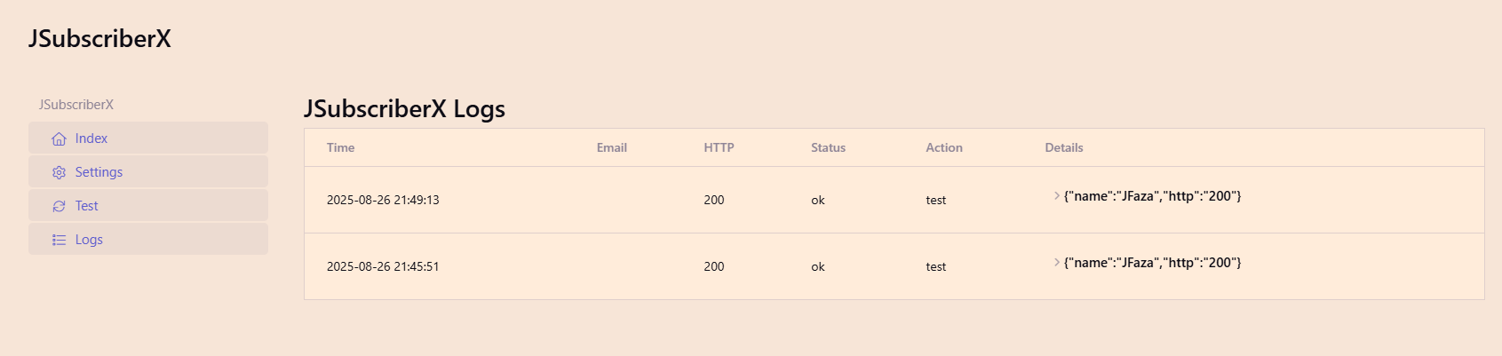The height and width of the screenshot is (356, 1502).
Task: Click the refresh icon beside Test
Action: [60, 206]
